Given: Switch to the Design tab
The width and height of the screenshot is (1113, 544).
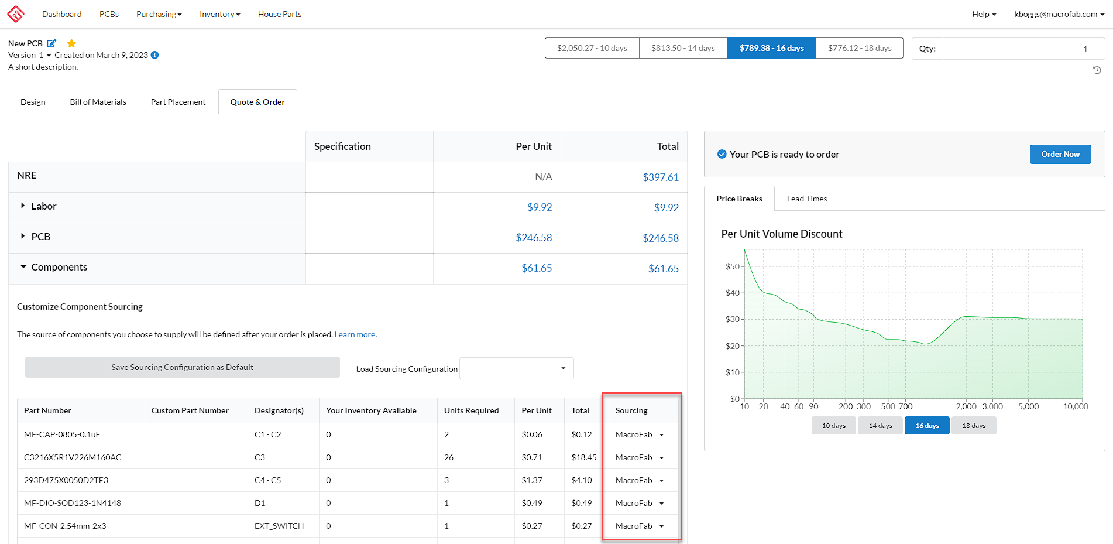Looking at the screenshot, I should 33,102.
